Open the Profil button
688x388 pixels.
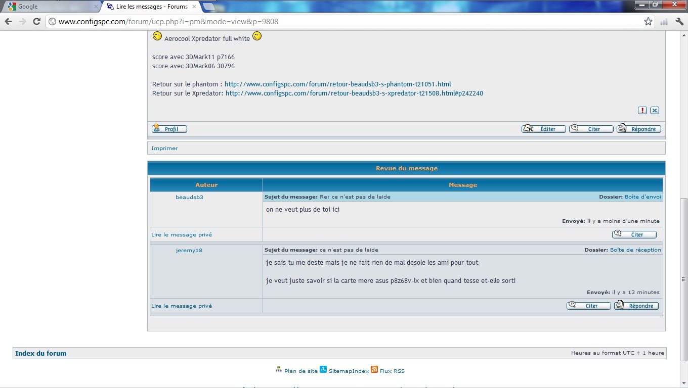pyautogui.click(x=169, y=129)
